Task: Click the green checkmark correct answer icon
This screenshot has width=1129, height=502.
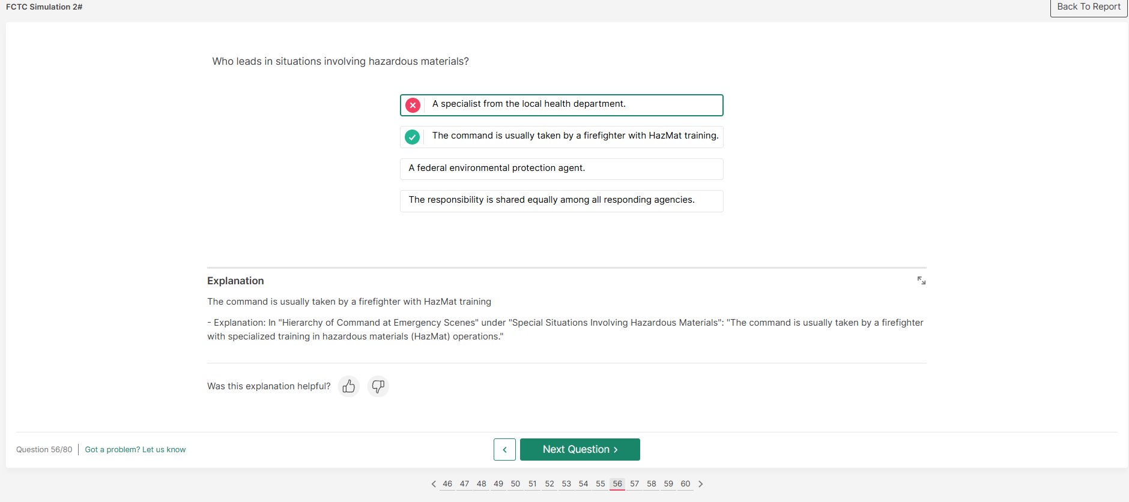Action: coord(413,137)
